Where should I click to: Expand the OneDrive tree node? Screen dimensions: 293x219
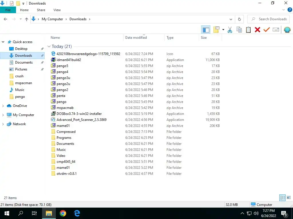(3, 106)
